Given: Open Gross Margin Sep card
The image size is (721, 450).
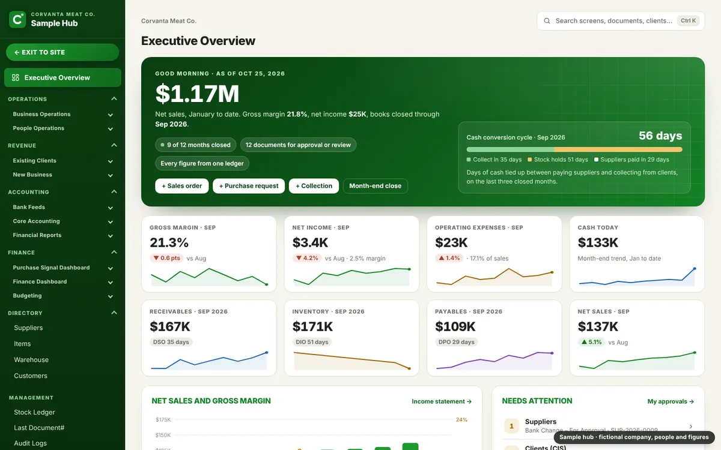Looking at the screenshot, I should point(208,254).
